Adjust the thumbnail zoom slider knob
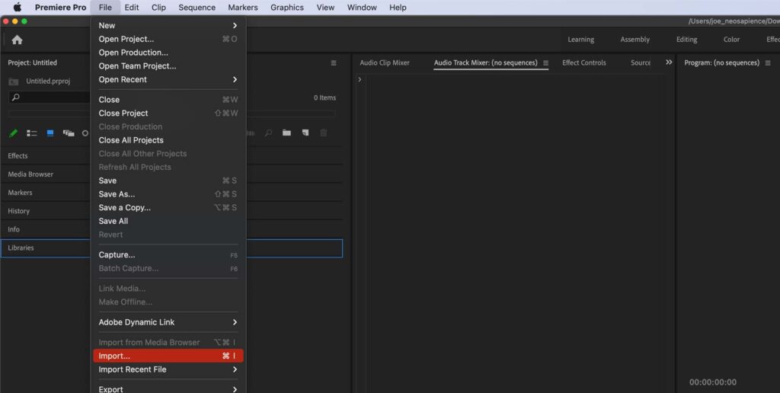 click(85, 133)
